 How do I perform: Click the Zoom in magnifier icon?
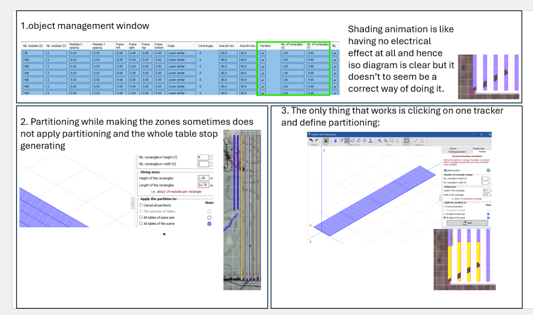point(380,141)
